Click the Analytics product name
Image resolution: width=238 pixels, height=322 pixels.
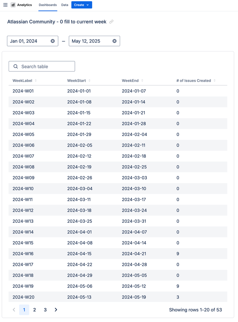25,5
